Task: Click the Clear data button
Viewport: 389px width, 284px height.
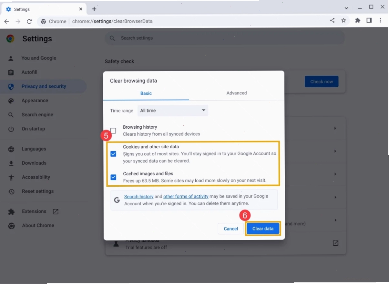Action: [263, 229]
